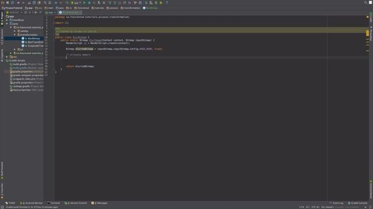Screen dimensions: 373x209
Task: Click the futurestud breadcrumb folder
Action: point(82,8)
